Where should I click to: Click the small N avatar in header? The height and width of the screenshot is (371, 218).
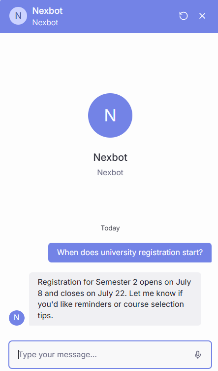(18, 16)
